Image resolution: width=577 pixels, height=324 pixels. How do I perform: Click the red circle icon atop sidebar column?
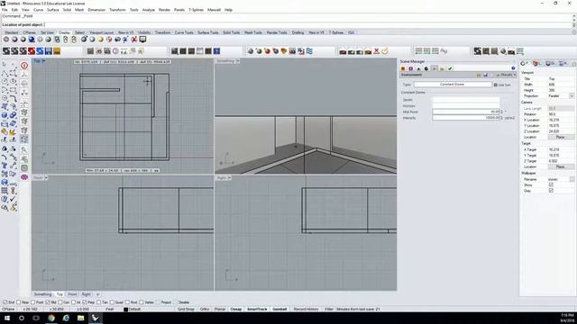[x=24, y=66]
